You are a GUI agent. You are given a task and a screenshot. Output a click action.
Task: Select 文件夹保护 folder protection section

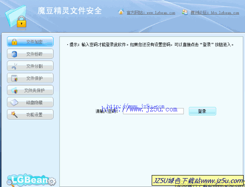coord(30,90)
